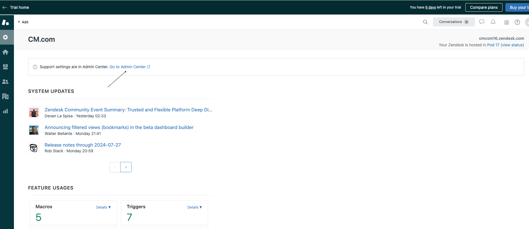The image size is (529, 229).
Task: Open the Customers icon in sidebar
Action: pos(5,82)
